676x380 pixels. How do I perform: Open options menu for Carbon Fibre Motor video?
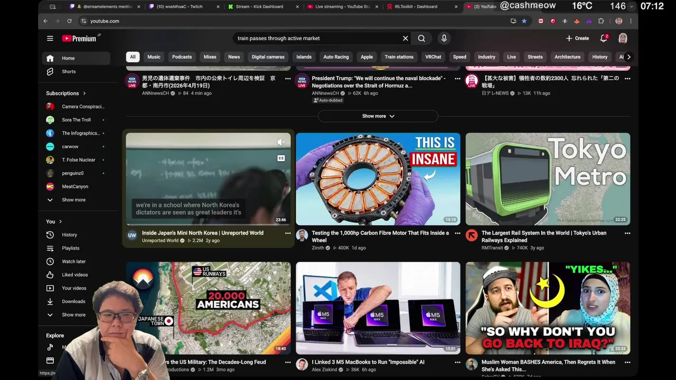point(457,233)
